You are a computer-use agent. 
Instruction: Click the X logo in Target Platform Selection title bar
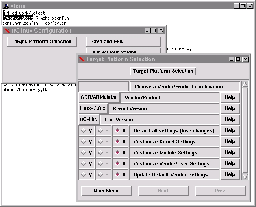pos(82,59)
